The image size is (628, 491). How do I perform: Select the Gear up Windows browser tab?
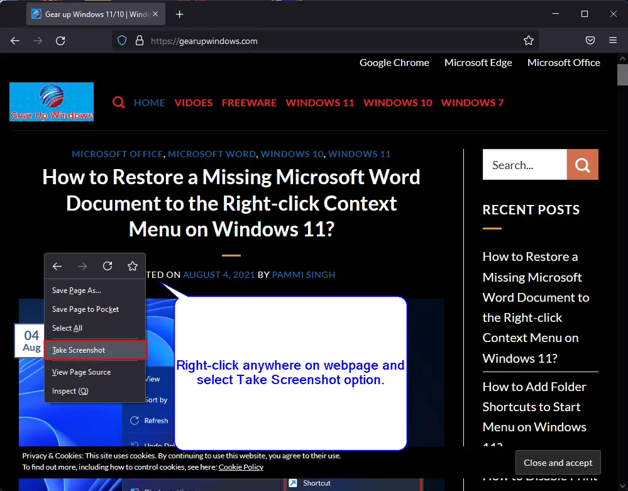[x=96, y=14]
